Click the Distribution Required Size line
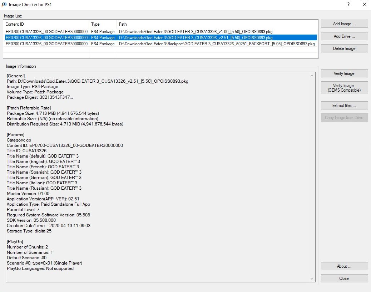371x292 pixels. point(65,124)
